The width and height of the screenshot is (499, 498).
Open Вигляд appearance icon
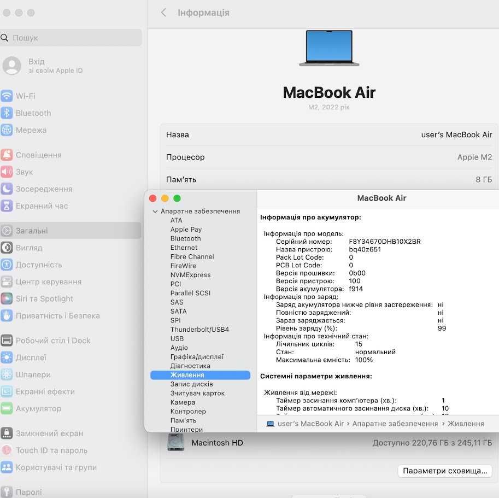[x=7, y=248]
